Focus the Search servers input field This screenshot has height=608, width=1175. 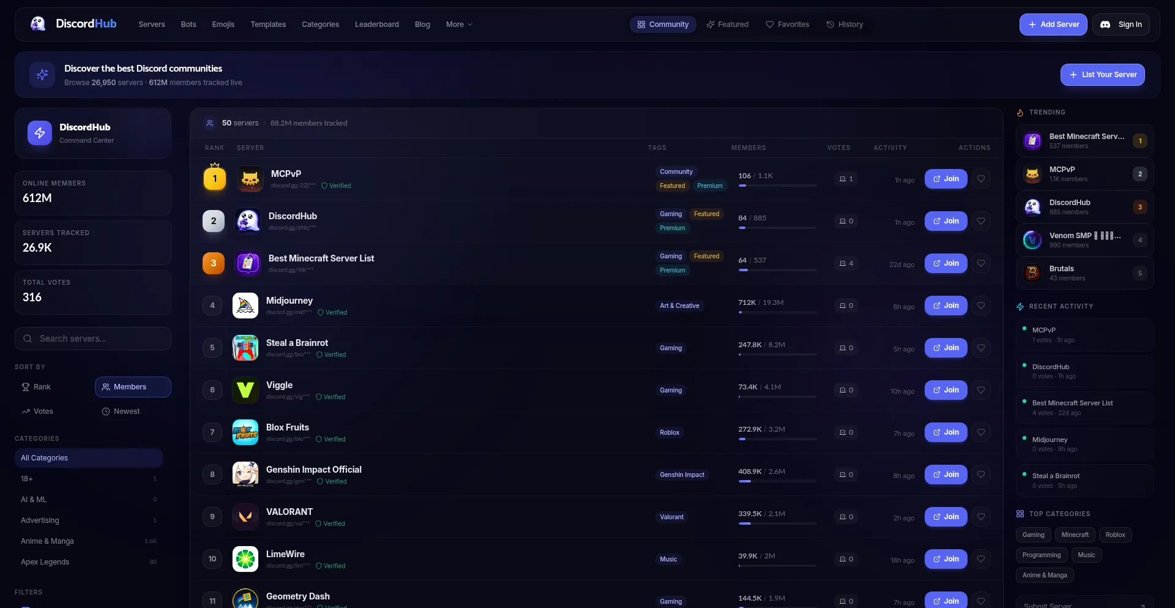point(93,339)
